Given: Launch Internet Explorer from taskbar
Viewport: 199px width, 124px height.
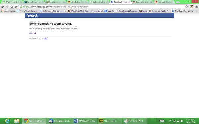Looking at the screenshot, I should (x=7, y=121).
